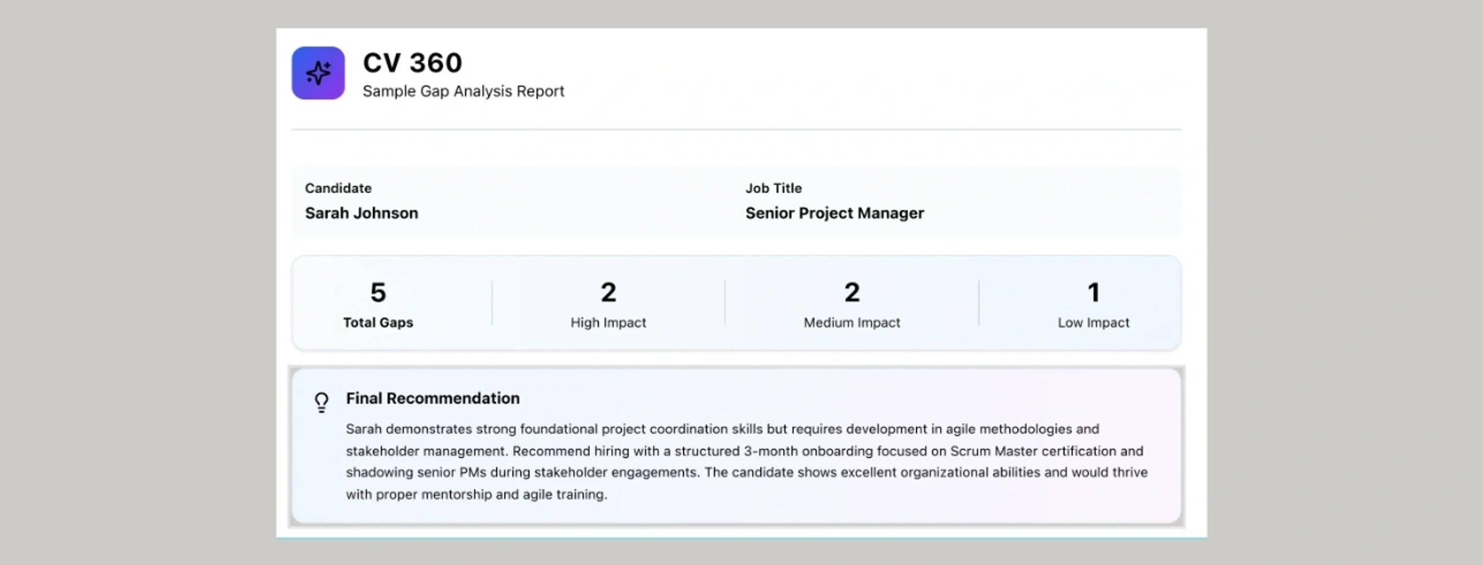This screenshot has width=1483, height=565.
Task: Select the Senior Project Manager job title
Action: 834,214
